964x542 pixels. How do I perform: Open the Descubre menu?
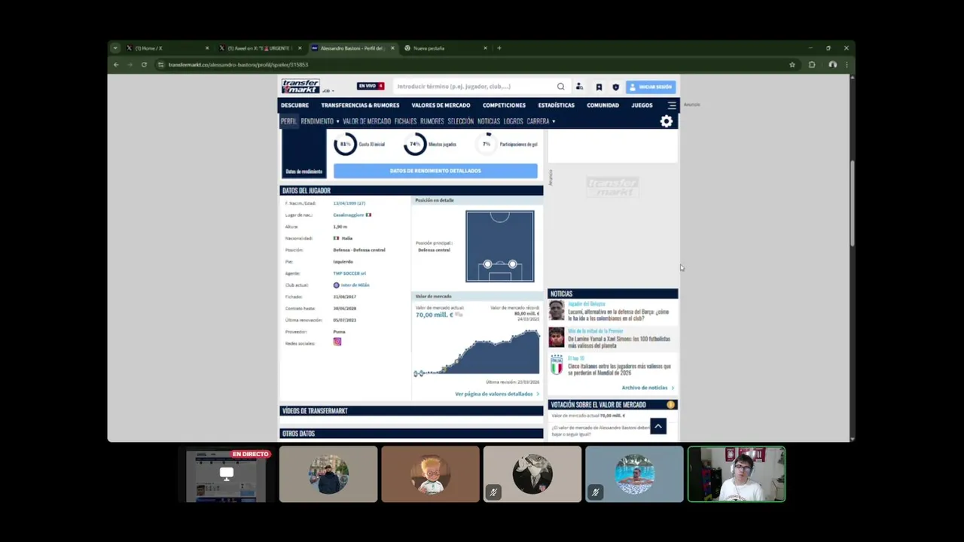coord(294,105)
